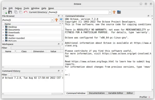Close the Command History panel
This screenshot has width=155, height=100.
point(62,71)
